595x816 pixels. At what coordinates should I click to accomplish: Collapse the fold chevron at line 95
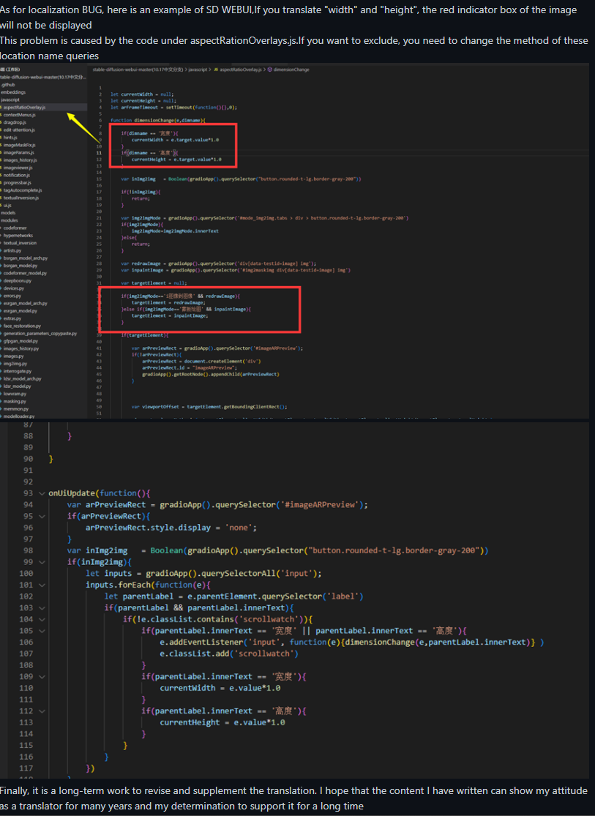coord(42,516)
